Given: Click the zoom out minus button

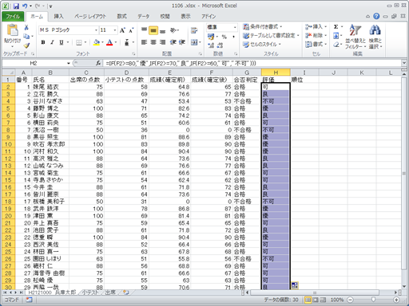Looking at the screenshot, I should pyautogui.click(x=350, y=300).
